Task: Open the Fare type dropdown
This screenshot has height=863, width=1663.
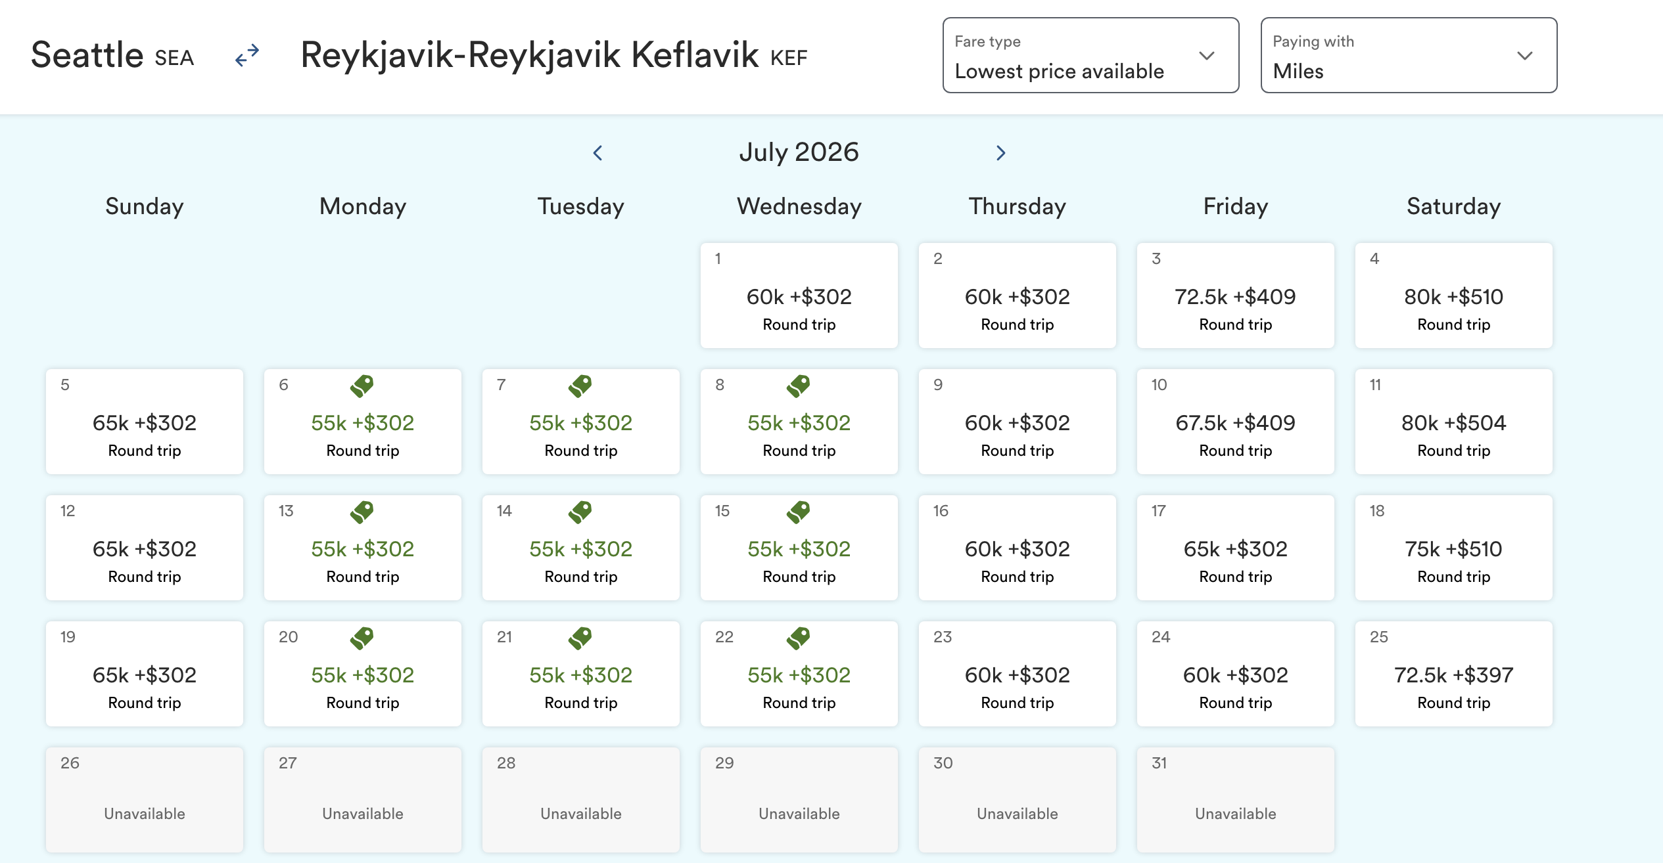Action: 1090,55
